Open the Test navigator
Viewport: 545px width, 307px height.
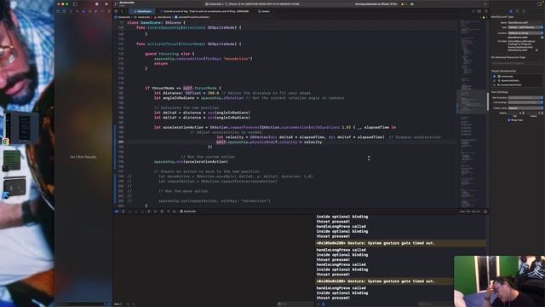click(89, 11)
